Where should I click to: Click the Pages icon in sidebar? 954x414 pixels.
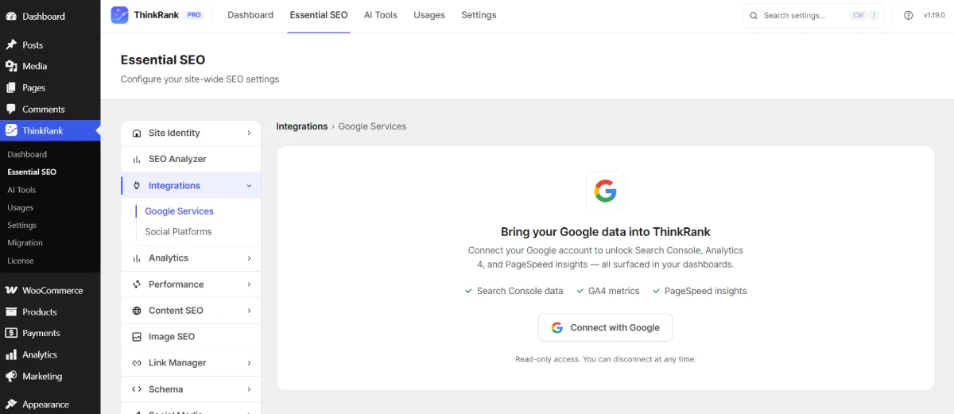11,87
